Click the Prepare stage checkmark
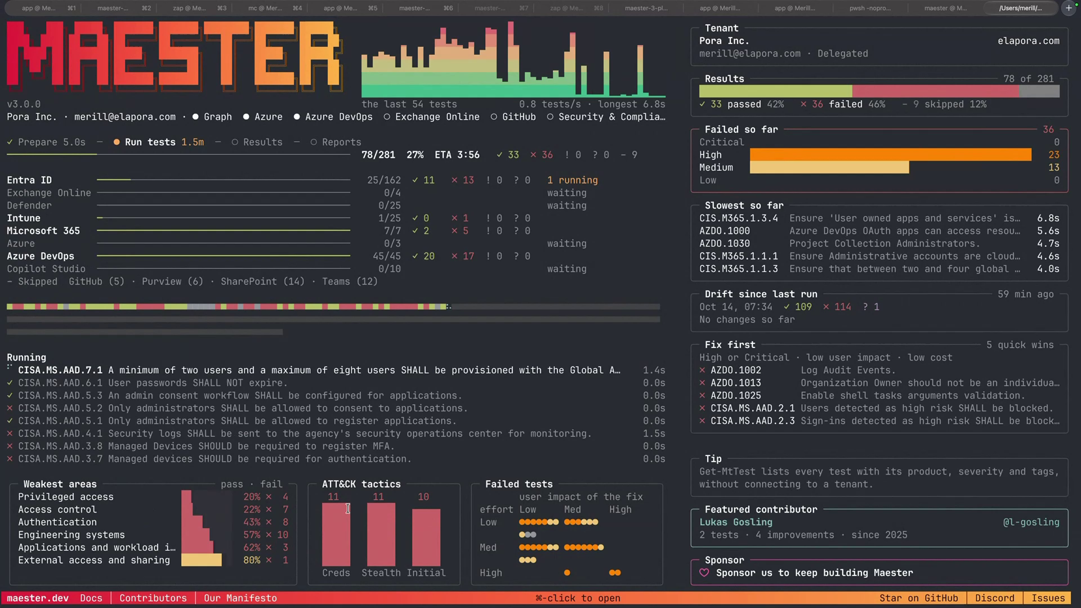The height and width of the screenshot is (608, 1081). [x=10, y=142]
